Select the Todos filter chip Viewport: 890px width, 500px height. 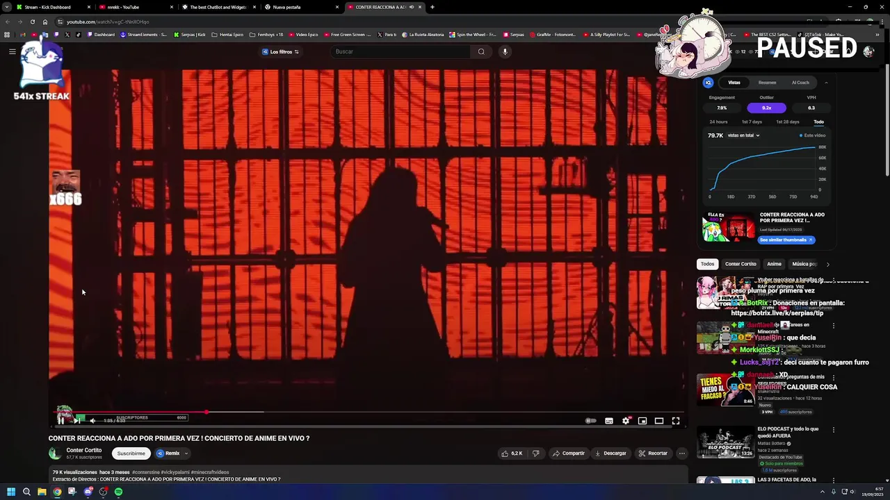[707, 264]
